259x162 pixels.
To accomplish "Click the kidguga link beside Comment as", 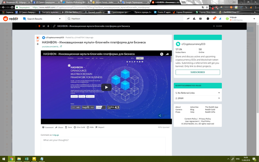I will pyautogui.click(x=56, y=135).
